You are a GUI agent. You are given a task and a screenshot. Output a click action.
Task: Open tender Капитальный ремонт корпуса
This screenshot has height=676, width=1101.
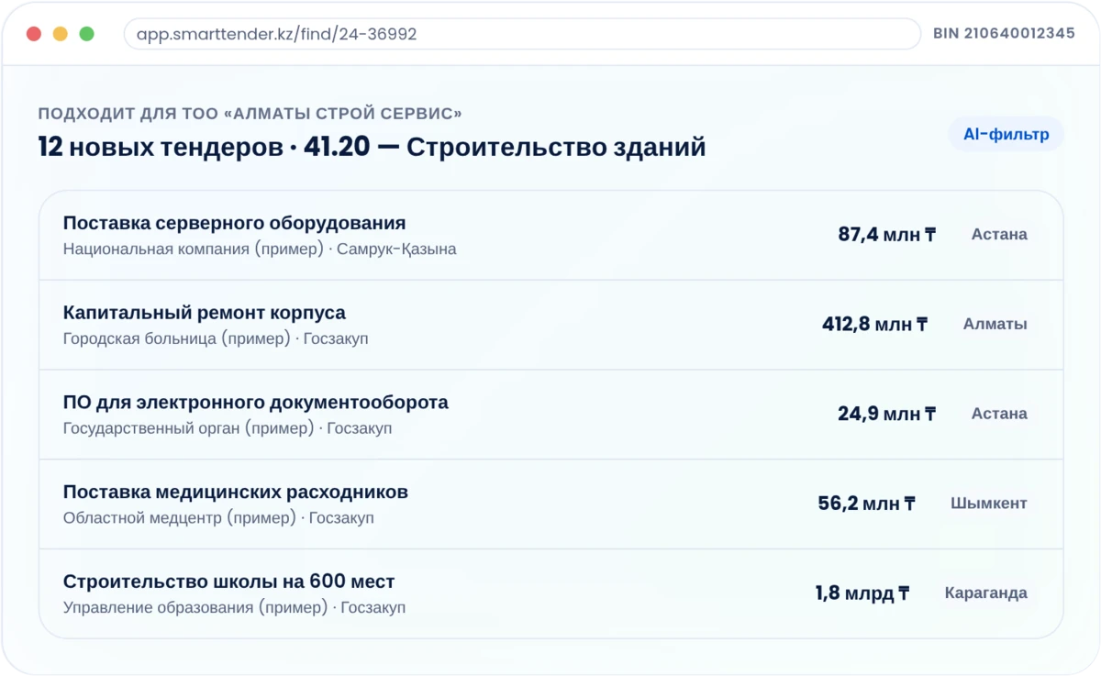tap(550, 325)
